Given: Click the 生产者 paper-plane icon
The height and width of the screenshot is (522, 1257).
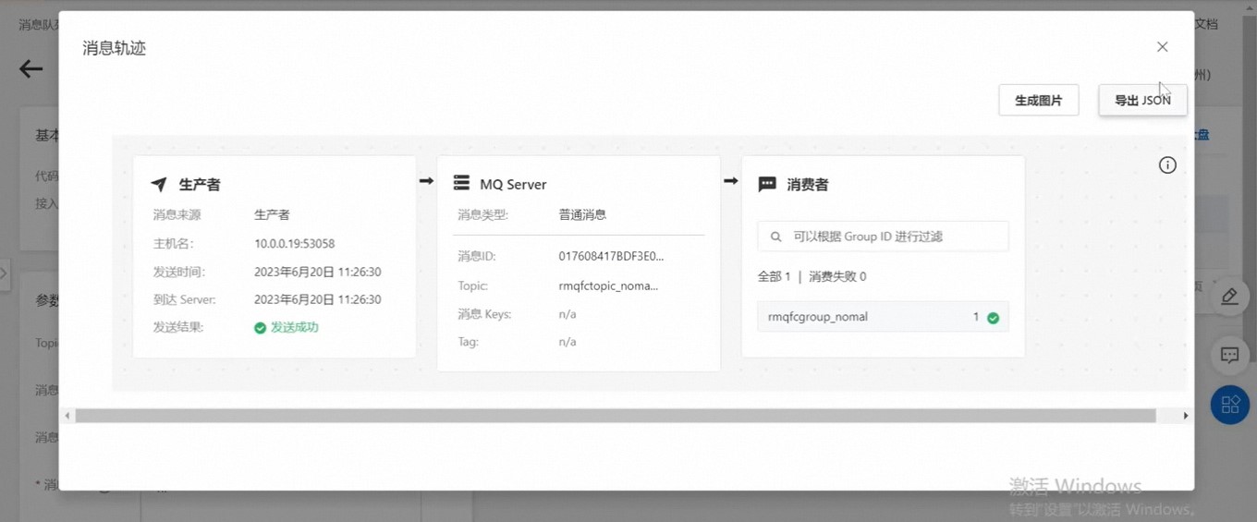Looking at the screenshot, I should point(159,184).
